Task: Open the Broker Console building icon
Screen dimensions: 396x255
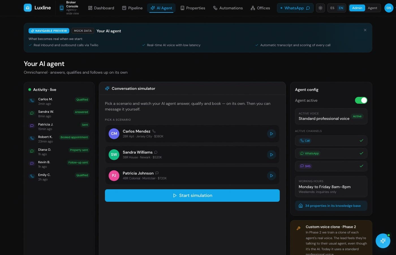Action: click(x=62, y=8)
